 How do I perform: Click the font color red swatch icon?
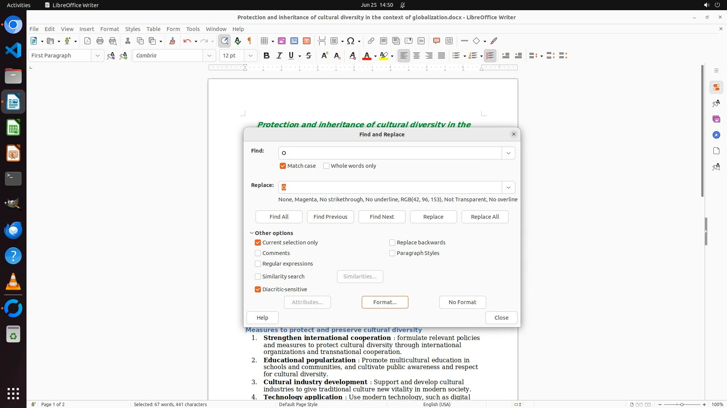(x=366, y=56)
